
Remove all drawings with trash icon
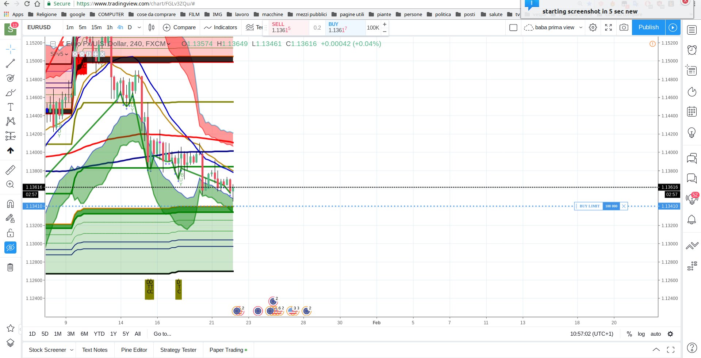click(x=11, y=267)
